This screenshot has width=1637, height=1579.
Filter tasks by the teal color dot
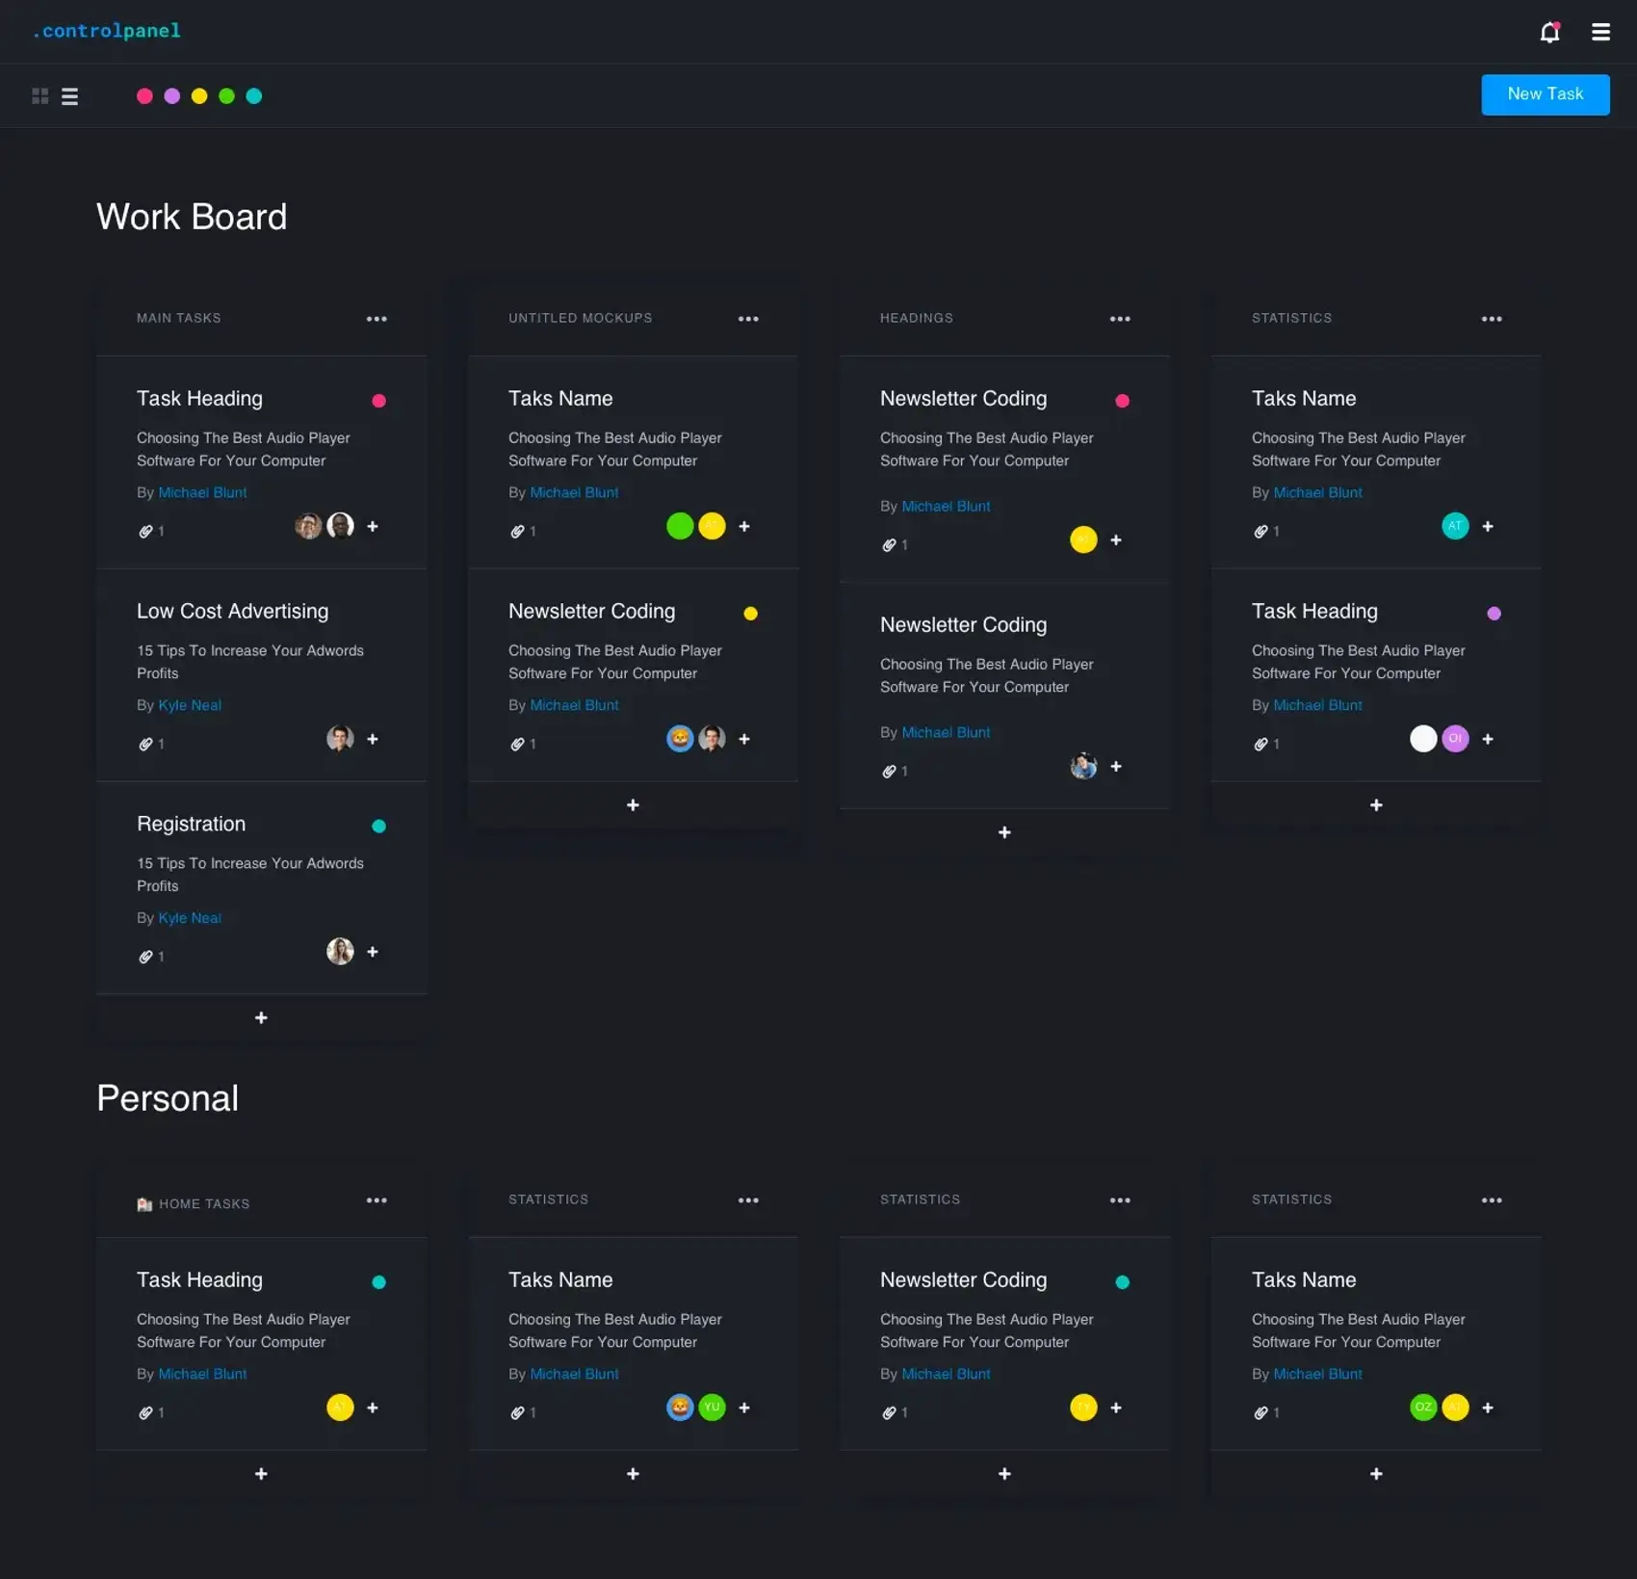pyautogui.click(x=254, y=96)
